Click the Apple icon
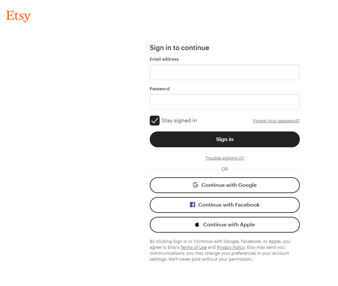The height and width of the screenshot is (286, 338). 197,224
